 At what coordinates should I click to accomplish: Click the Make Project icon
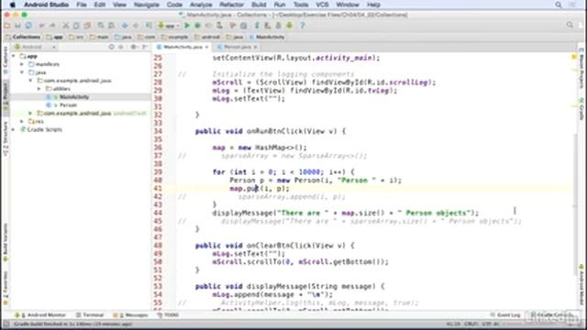[x=149, y=26]
